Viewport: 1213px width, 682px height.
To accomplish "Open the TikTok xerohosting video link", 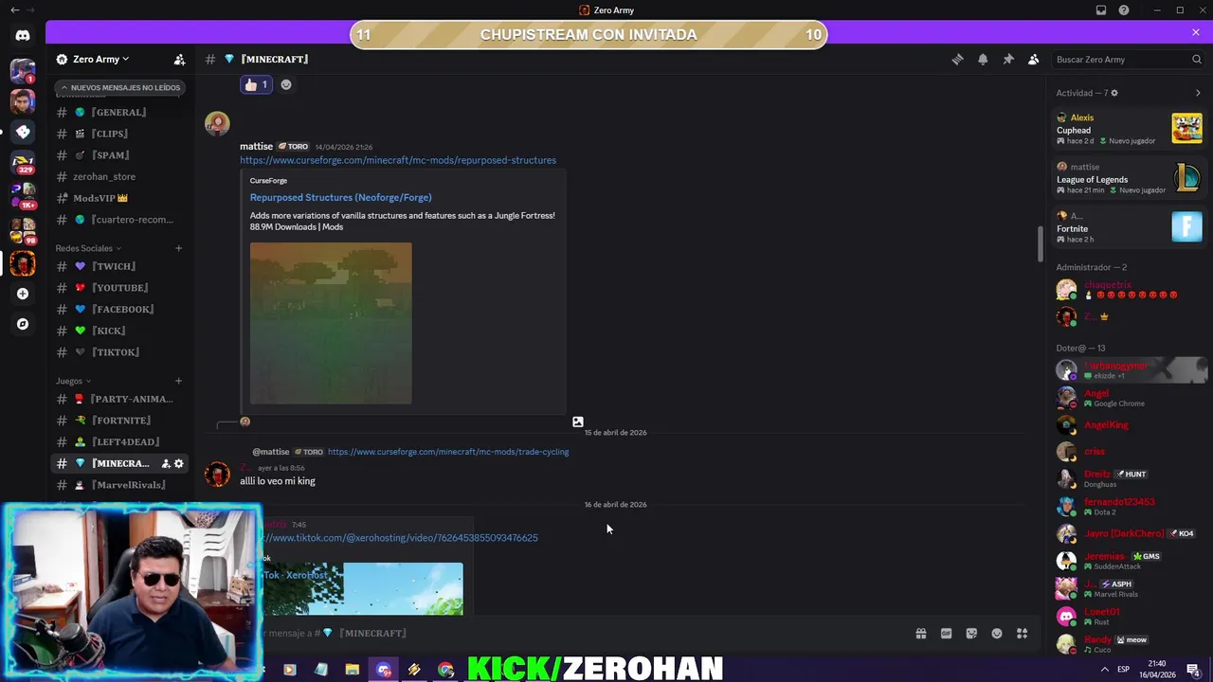I will click(400, 538).
